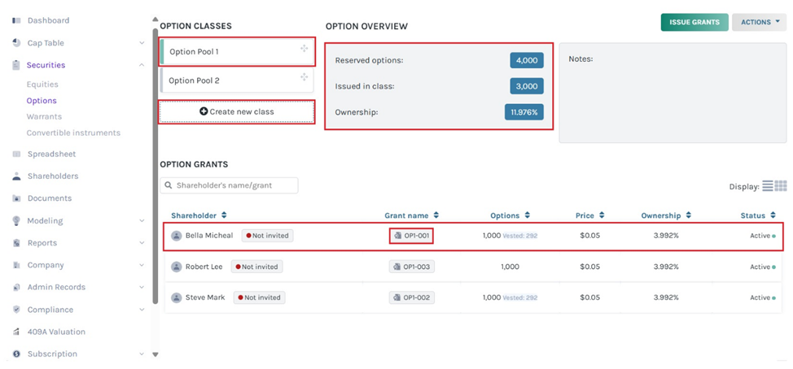Open Warrants under Securities
793x369 pixels.
[x=44, y=116]
